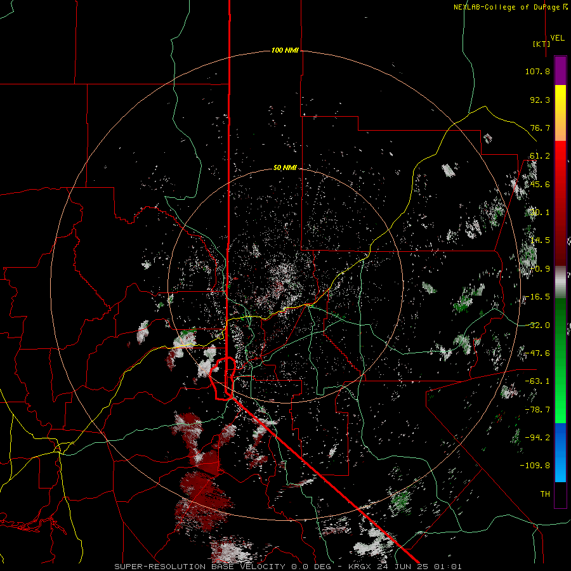Image resolution: width=571 pixels, height=571 pixels.
Task: Select the -78.7 scale value
Action: (x=537, y=410)
